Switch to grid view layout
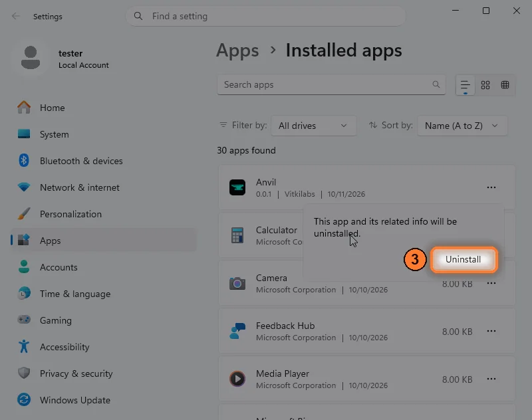 coord(485,85)
